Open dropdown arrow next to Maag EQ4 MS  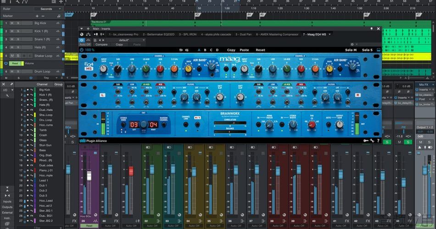[330, 34]
